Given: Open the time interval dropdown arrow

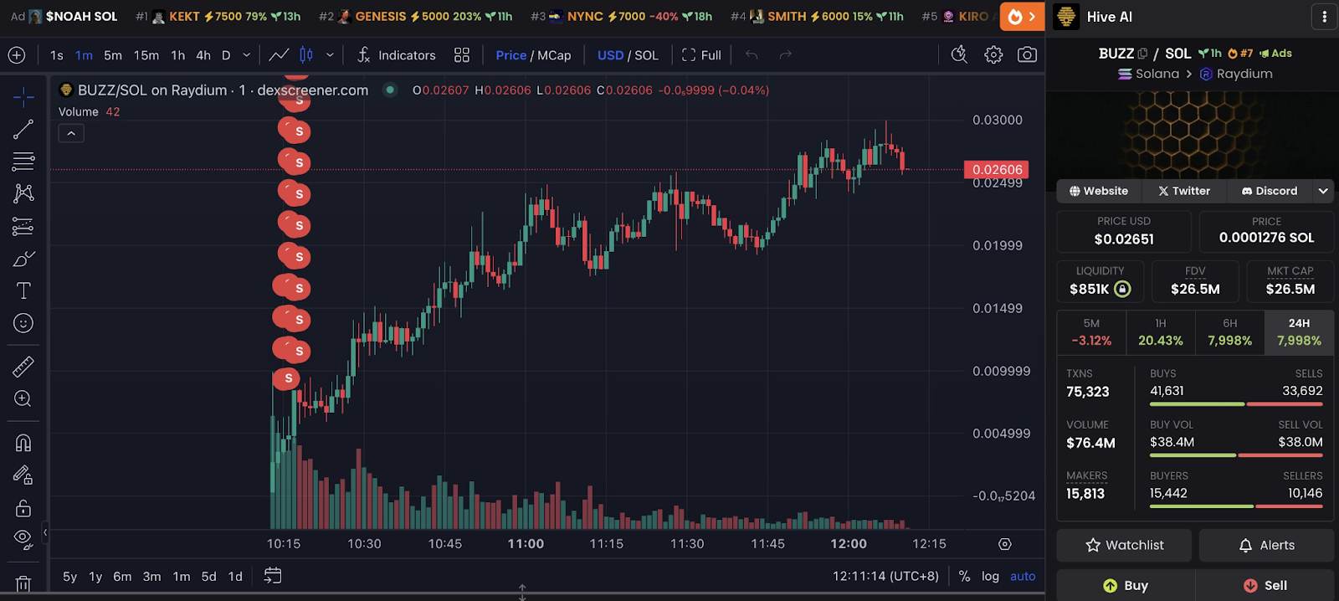Looking at the screenshot, I should 246,55.
